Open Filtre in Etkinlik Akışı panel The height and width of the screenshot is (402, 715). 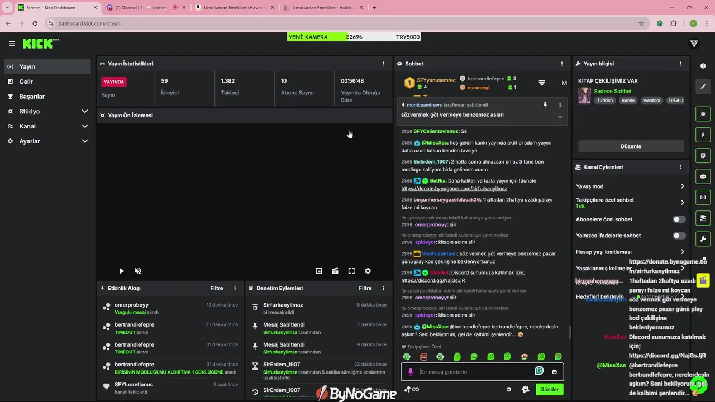216,288
